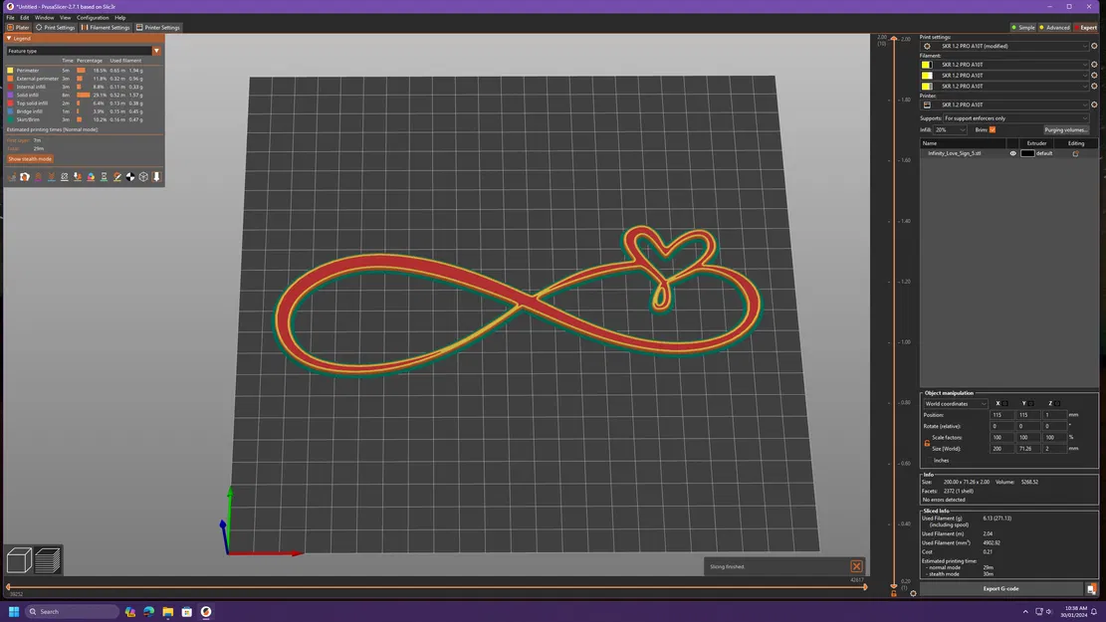
Task: Toggle custom G-codes pencil icon
Action: click(x=117, y=177)
